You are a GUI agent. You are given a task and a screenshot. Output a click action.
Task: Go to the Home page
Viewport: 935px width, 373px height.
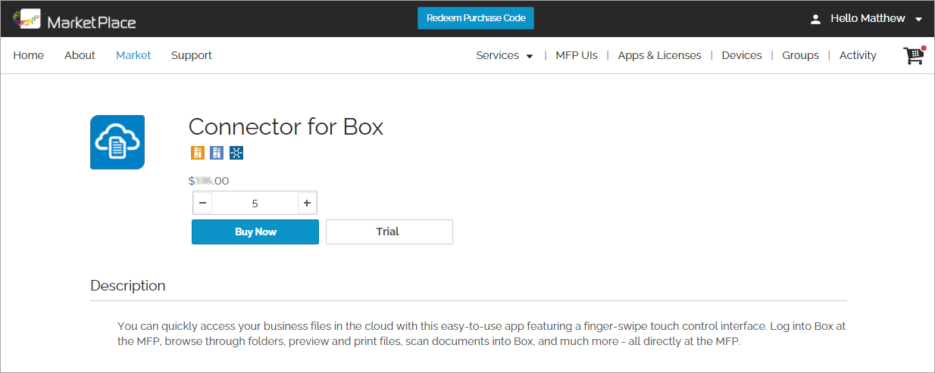click(29, 55)
